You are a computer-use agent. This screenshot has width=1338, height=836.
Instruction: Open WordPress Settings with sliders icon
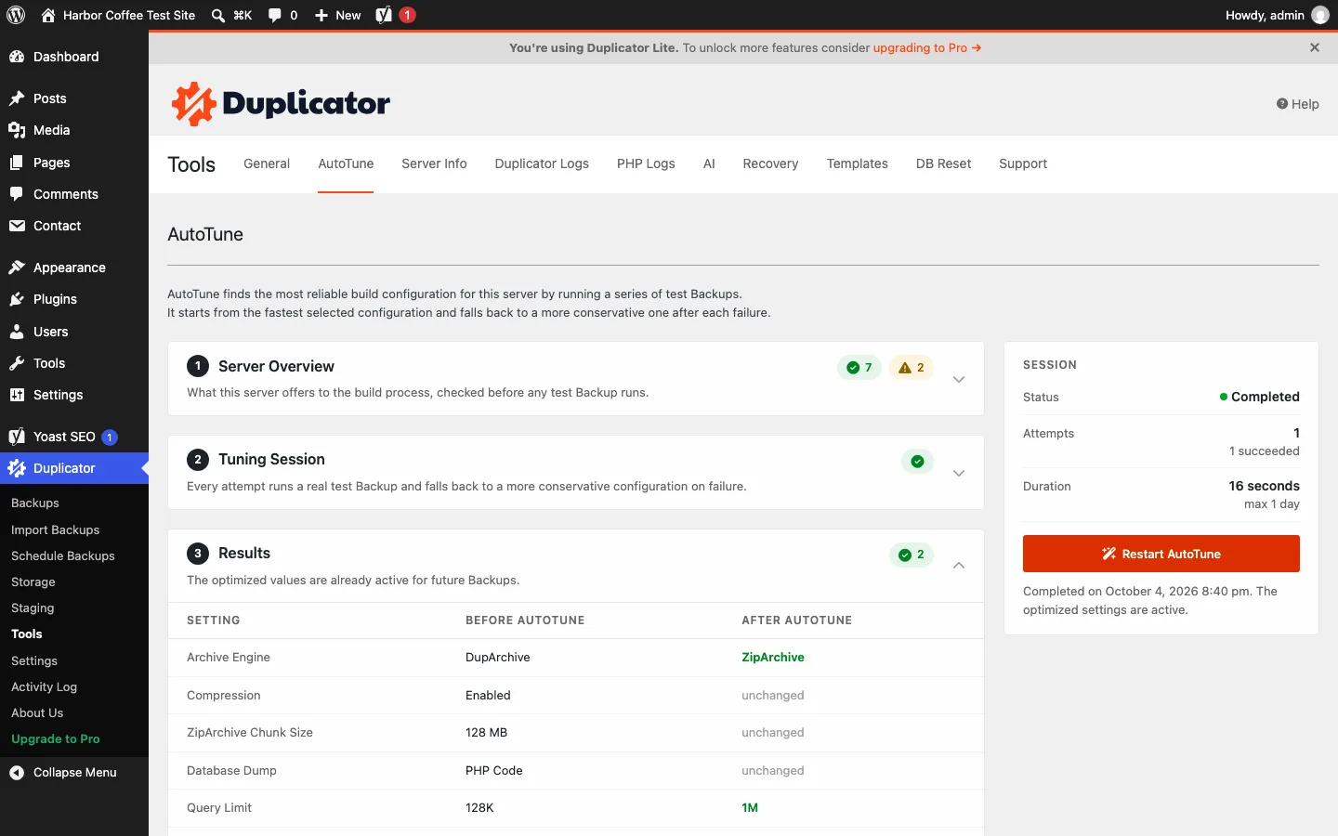point(74,395)
